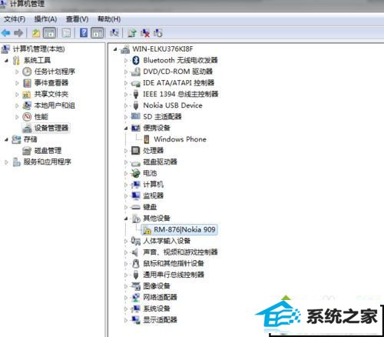Viewport: 384px width, 337px height.
Task: Expand the 网络适配器 node
Action: tap(126, 298)
